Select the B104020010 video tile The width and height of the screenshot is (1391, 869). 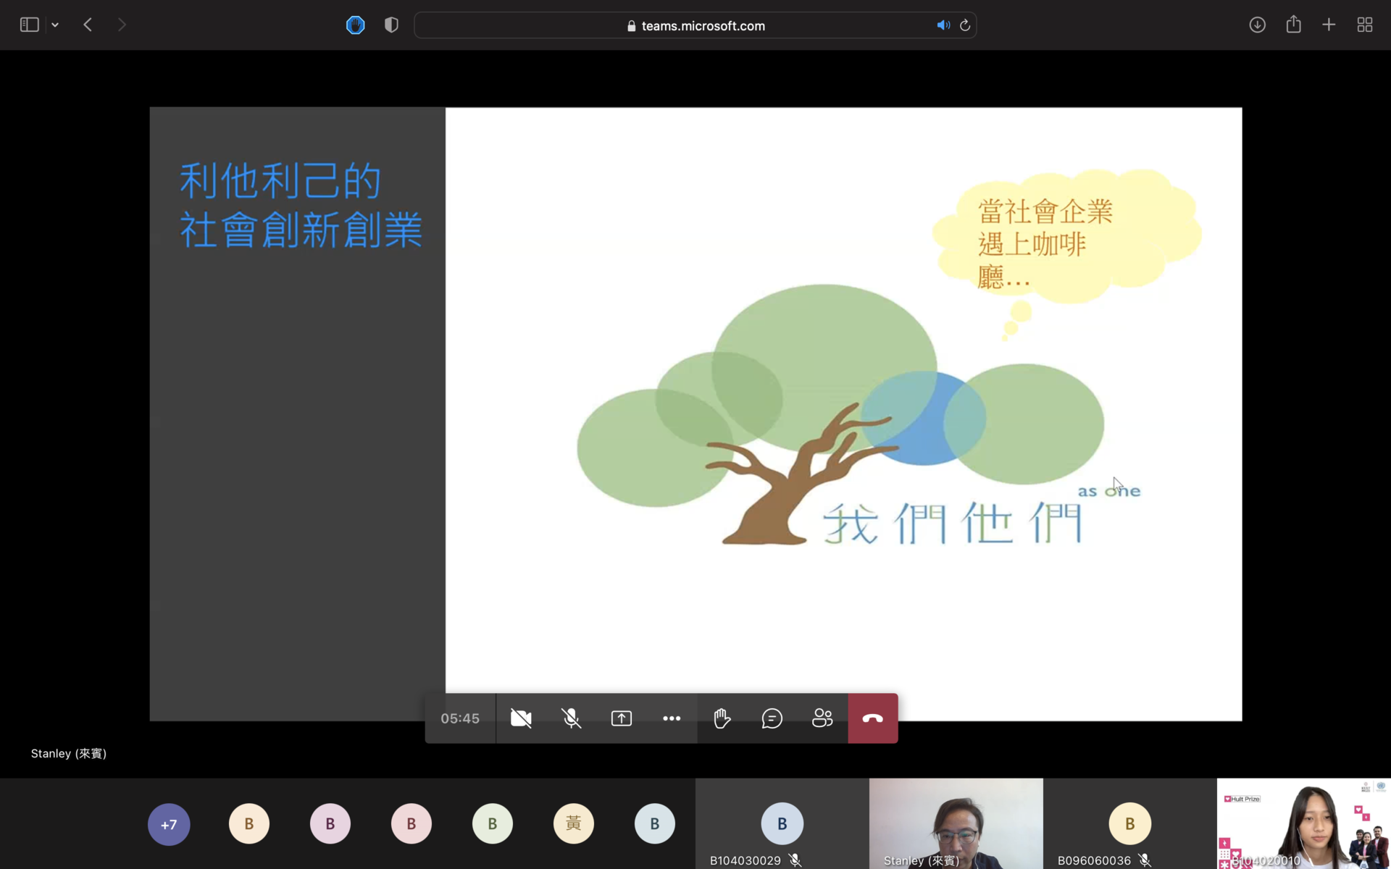1304,823
